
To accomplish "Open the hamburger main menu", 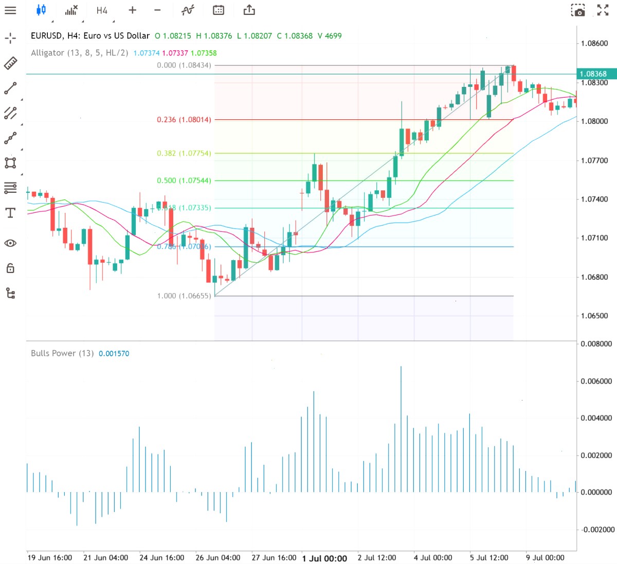I will [10, 10].
